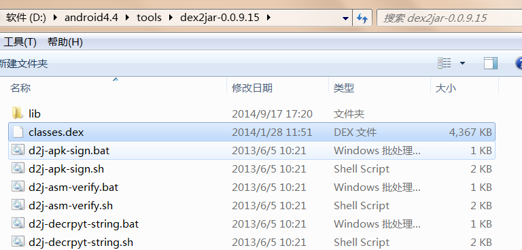Select the classes.dex file icon
This screenshot has height=250, width=522.
click(x=18, y=132)
